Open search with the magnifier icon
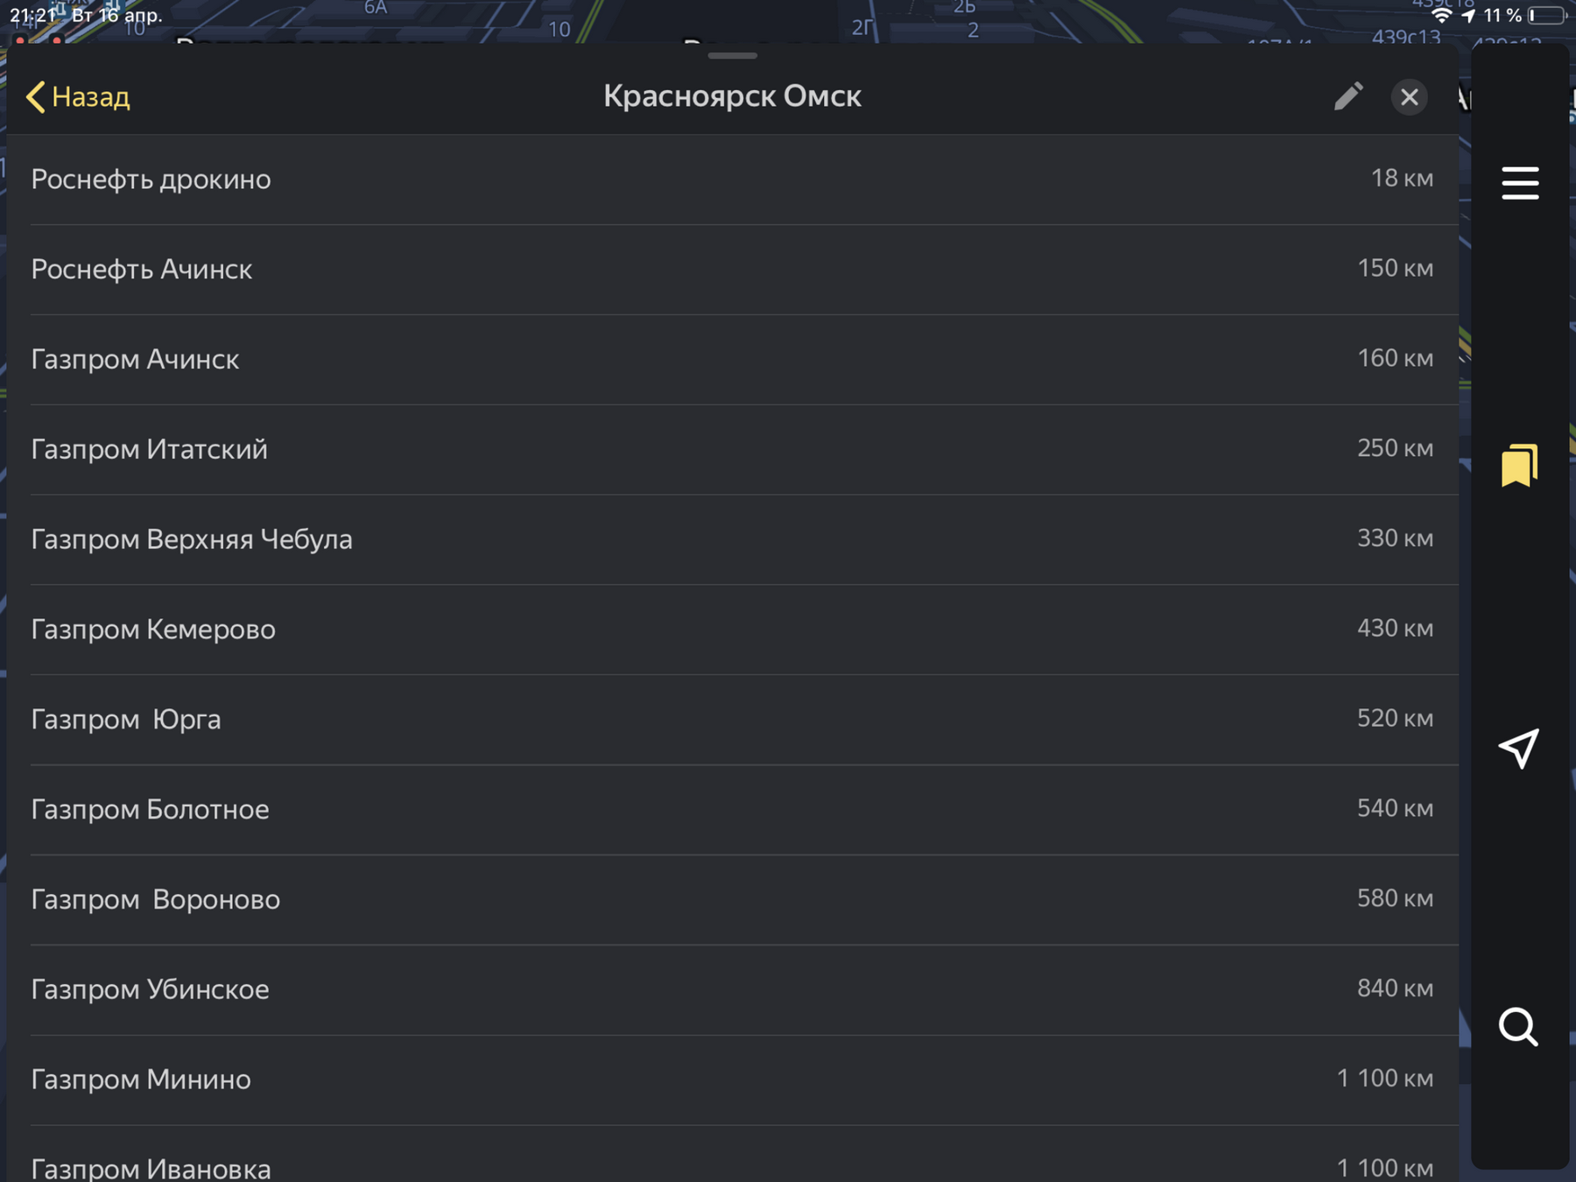 (1518, 1027)
